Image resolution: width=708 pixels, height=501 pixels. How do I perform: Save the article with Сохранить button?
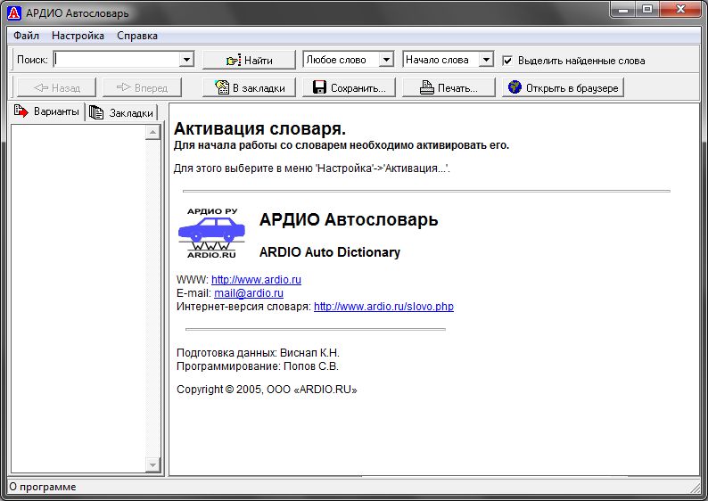(x=349, y=87)
